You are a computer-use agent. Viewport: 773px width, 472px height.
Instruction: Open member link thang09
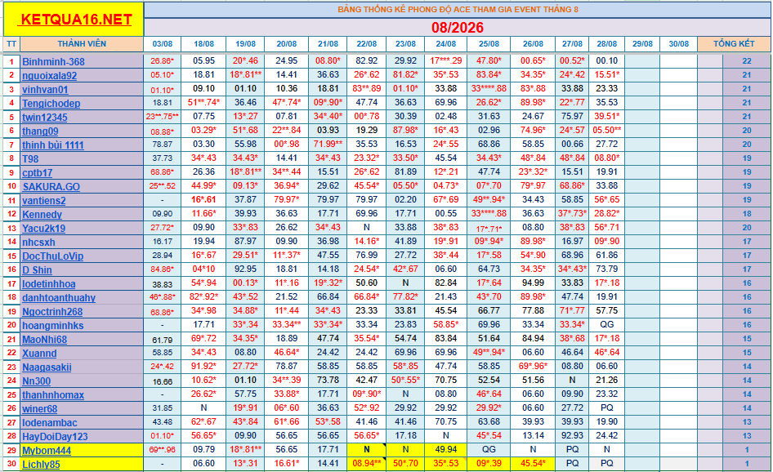(40, 131)
